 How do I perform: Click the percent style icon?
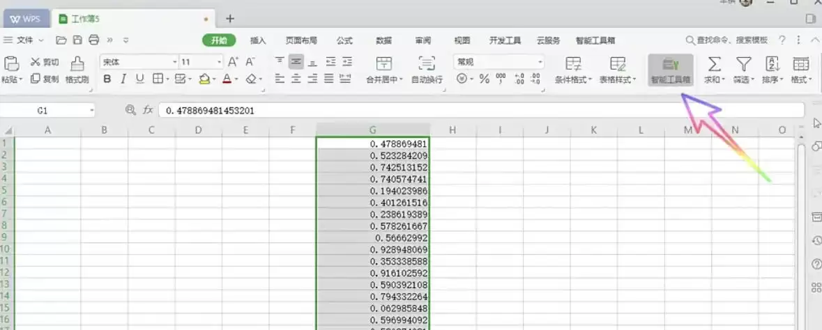point(485,79)
